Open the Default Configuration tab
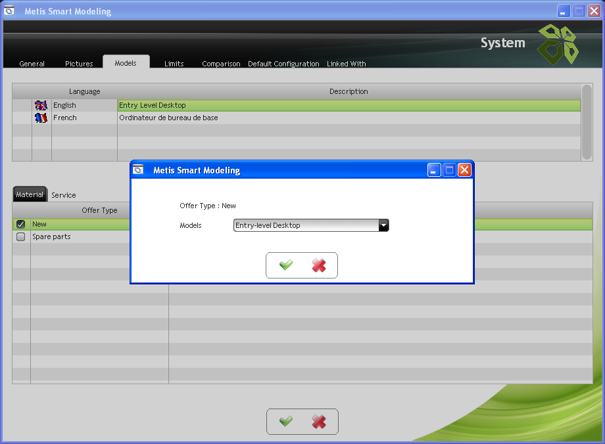605x444 pixels. 283,64
